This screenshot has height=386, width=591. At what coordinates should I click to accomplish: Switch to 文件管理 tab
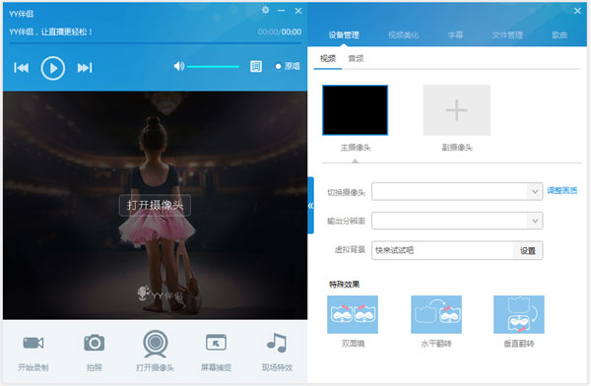coord(507,35)
